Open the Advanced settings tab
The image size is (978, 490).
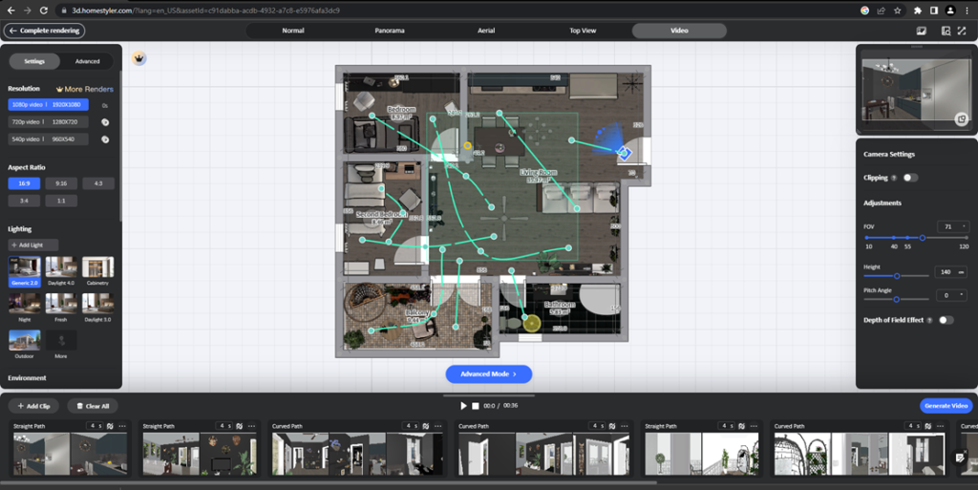[87, 61]
